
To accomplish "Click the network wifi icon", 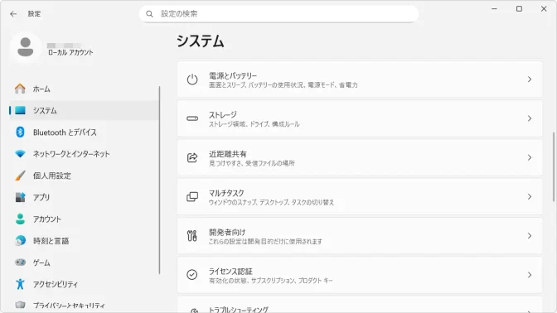I will pos(20,154).
